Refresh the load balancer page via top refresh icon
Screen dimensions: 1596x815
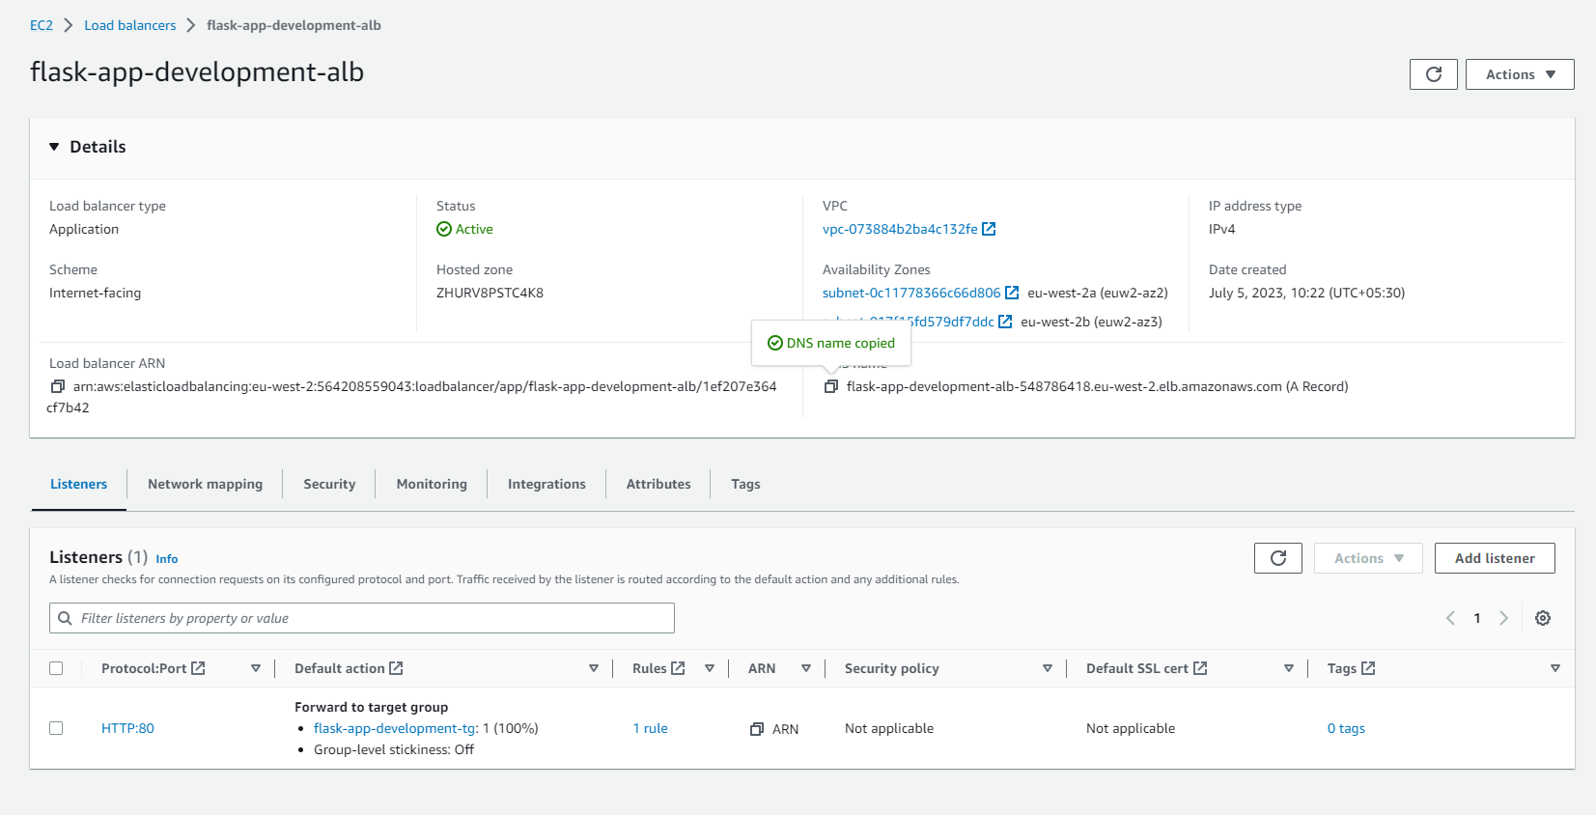1434,74
